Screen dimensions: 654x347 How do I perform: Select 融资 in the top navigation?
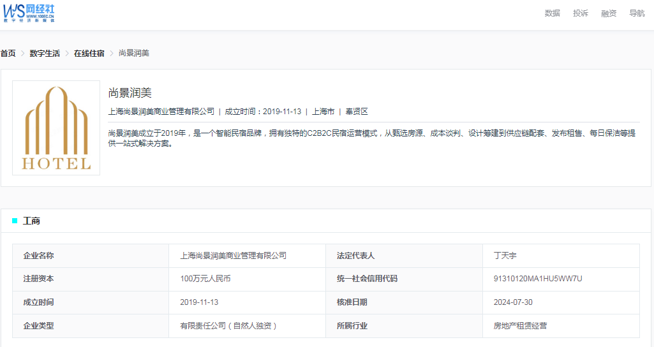point(609,13)
